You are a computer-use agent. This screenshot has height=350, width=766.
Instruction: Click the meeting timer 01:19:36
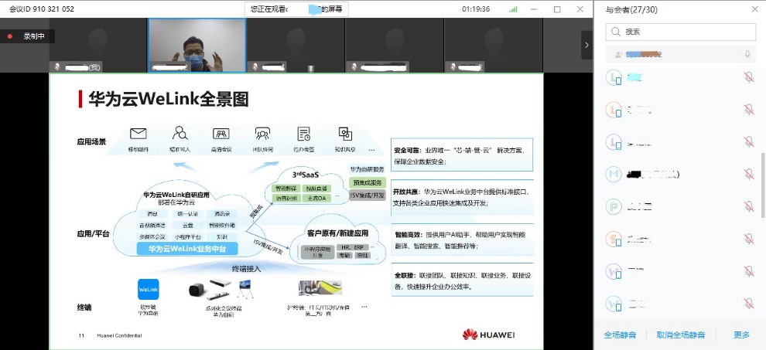[x=476, y=8]
